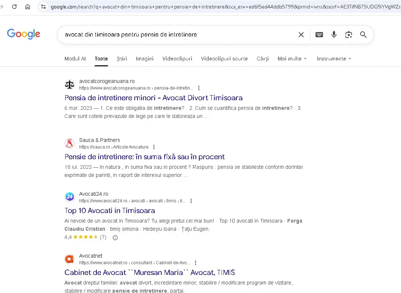The width and height of the screenshot is (401, 293).
Task: Expand the "Mai multe" dropdown
Action: (292, 59)
